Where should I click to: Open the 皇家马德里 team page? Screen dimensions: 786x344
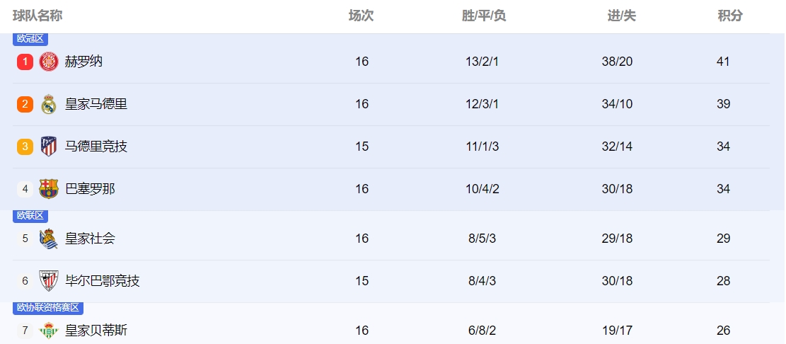point(96,104)
